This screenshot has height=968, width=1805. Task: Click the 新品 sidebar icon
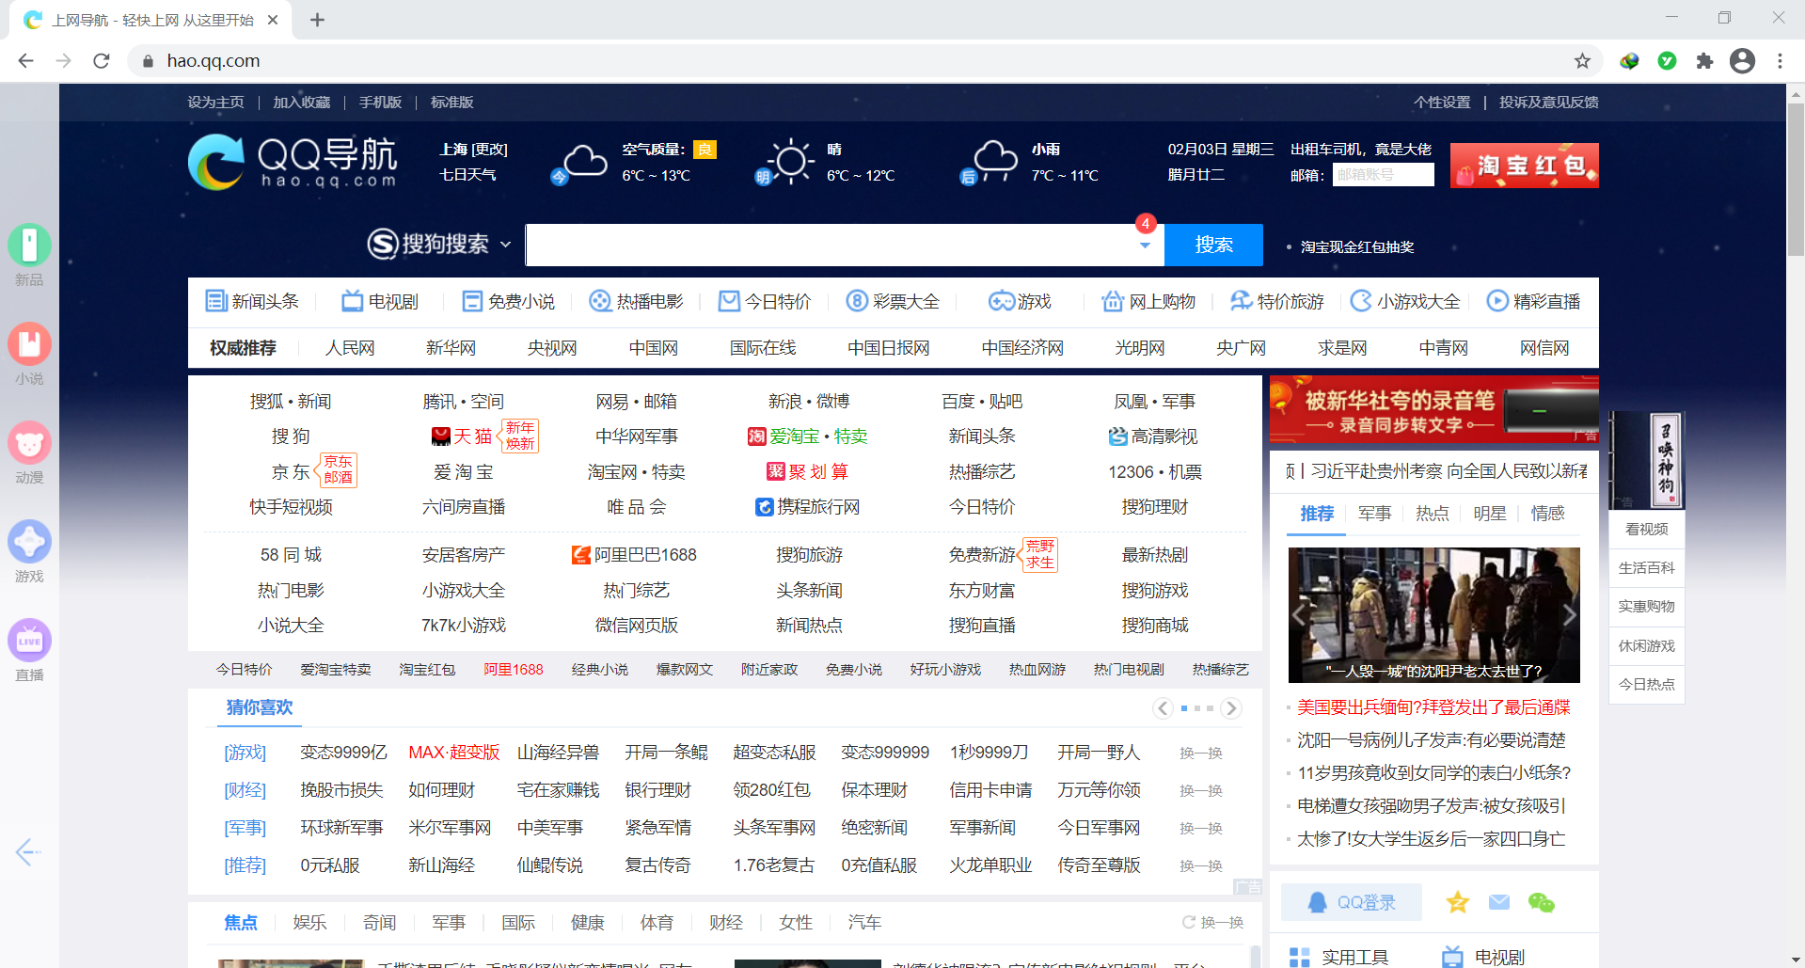[x=29, y=246]
